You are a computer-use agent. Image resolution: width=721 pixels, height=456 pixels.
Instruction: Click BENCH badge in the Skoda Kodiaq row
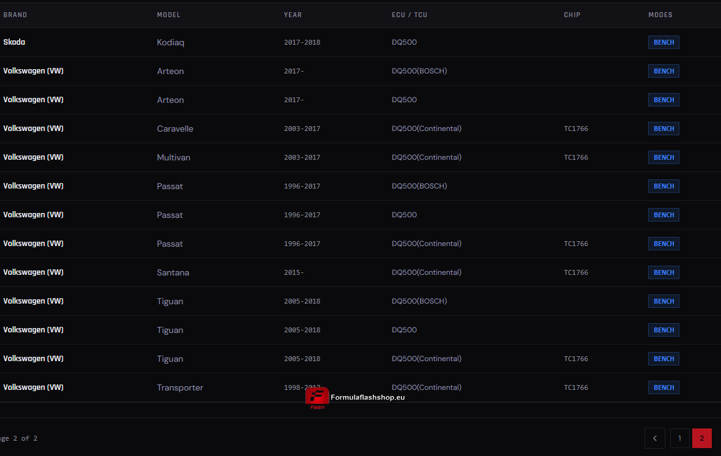pos(663,42)
